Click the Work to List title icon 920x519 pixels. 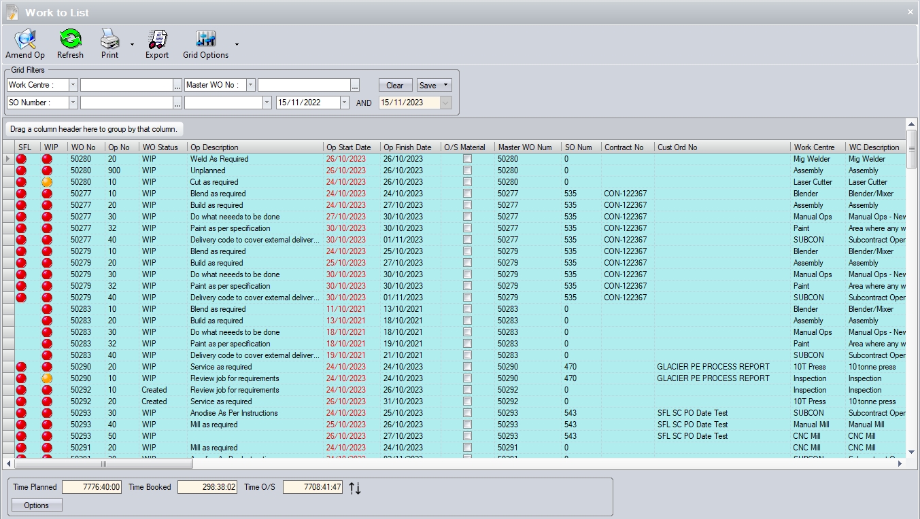pyautogui.click(x=12, y=12)
